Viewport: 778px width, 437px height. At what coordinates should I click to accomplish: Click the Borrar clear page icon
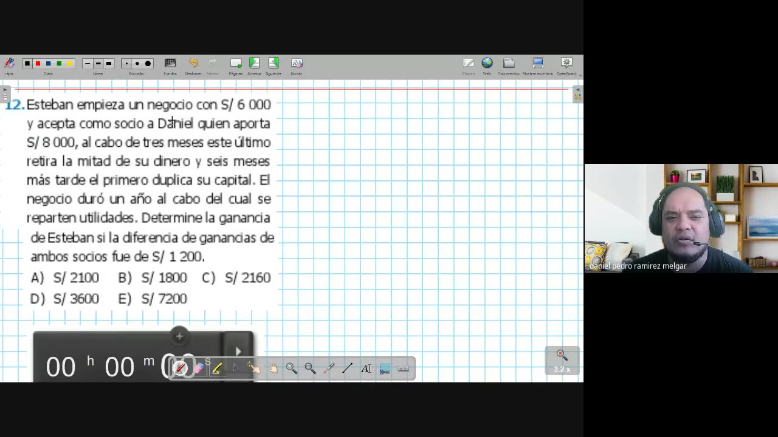(x=297, y=63)
